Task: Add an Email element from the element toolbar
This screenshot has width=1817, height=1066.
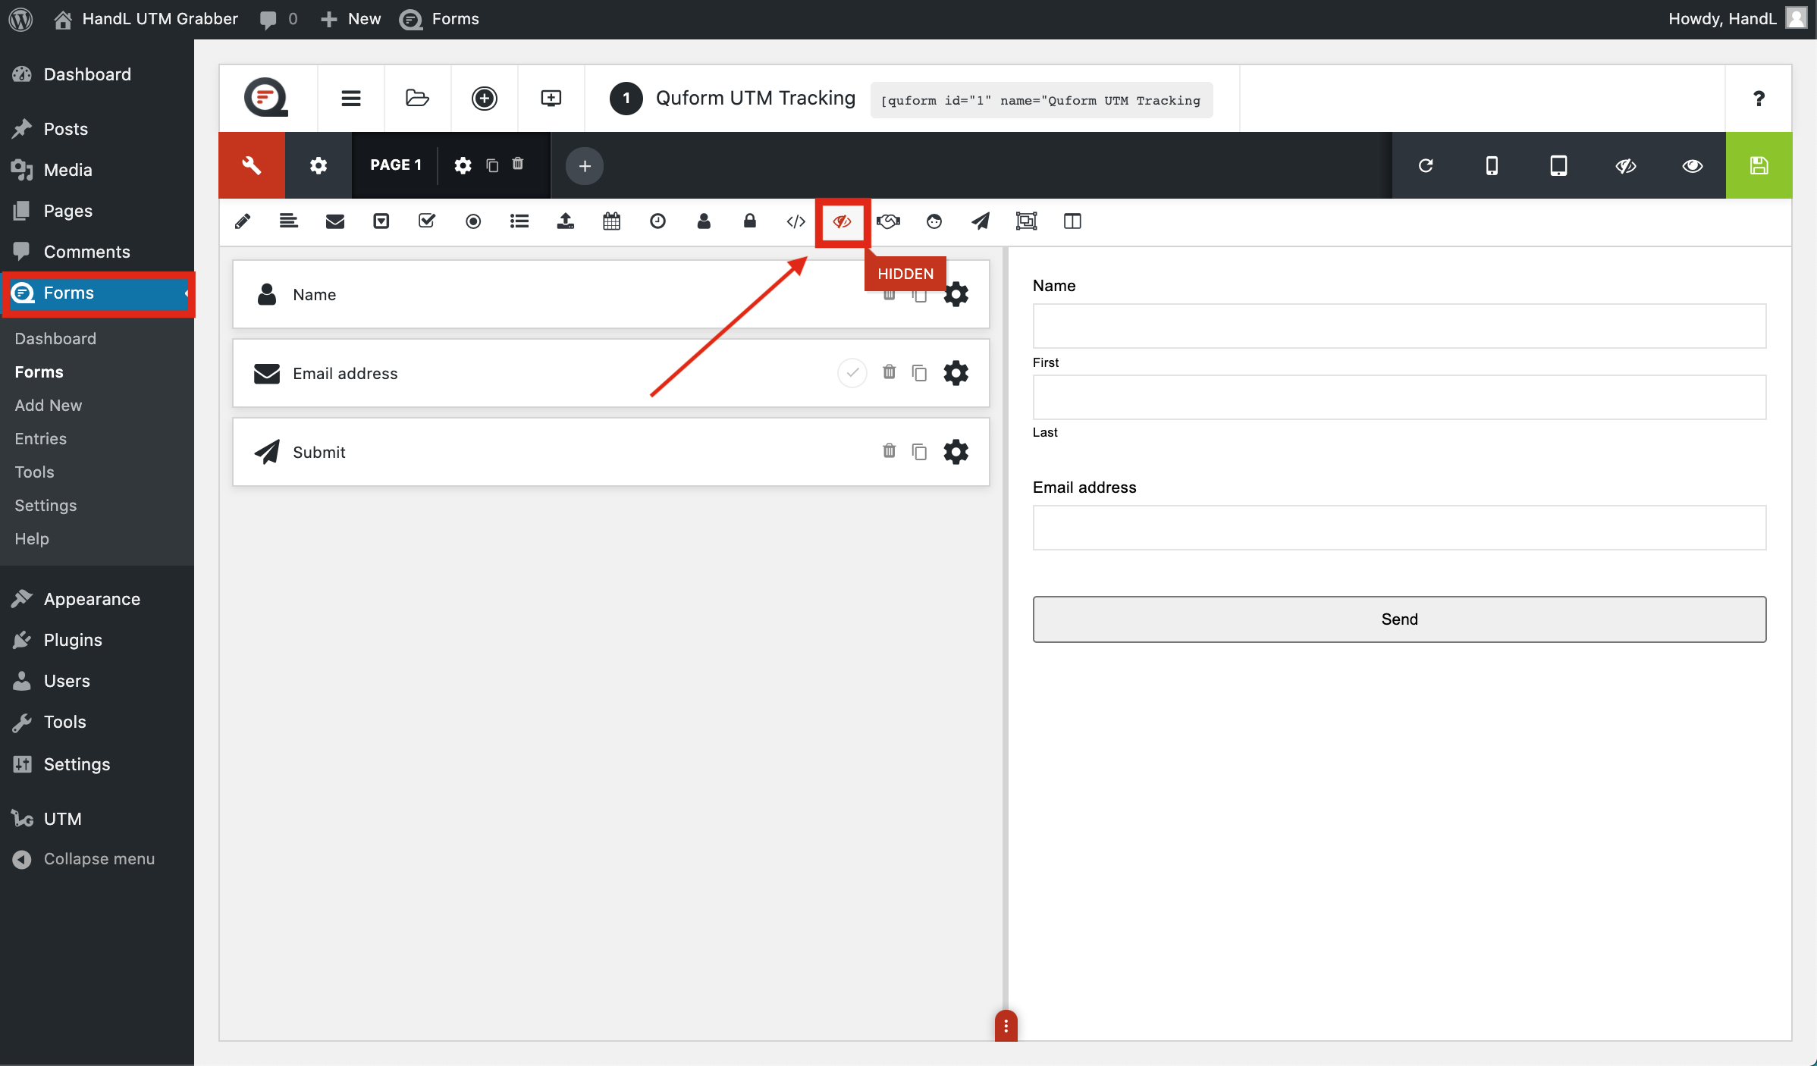Action: [335, 221]
